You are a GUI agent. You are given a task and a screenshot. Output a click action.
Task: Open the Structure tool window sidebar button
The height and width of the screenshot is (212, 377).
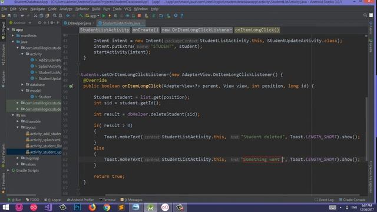point(3,55)
